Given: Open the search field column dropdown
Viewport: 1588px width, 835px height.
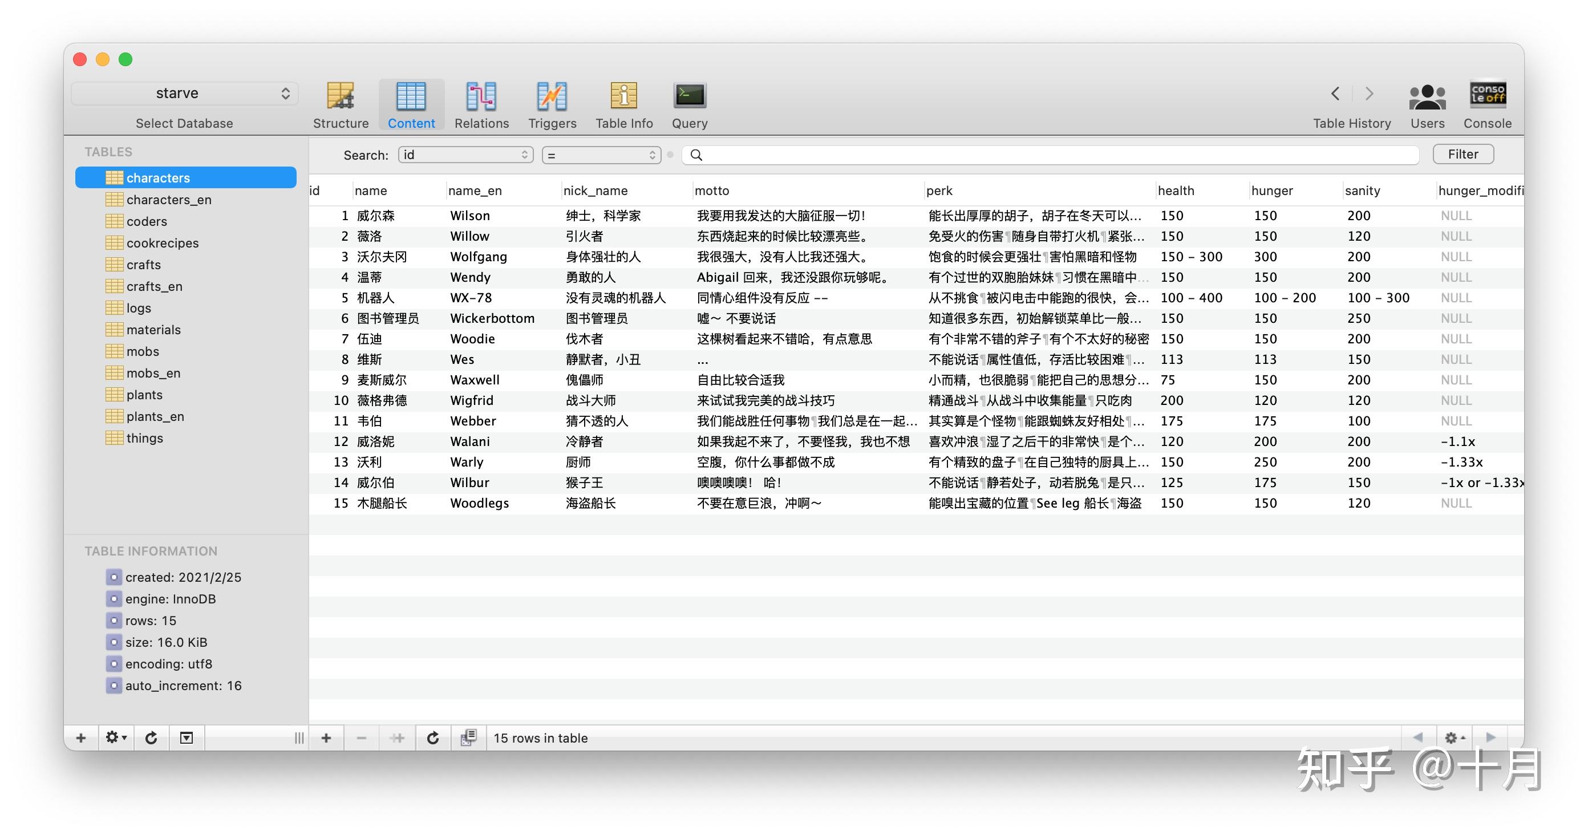Looking at the screenshot, I should (466, 155).
